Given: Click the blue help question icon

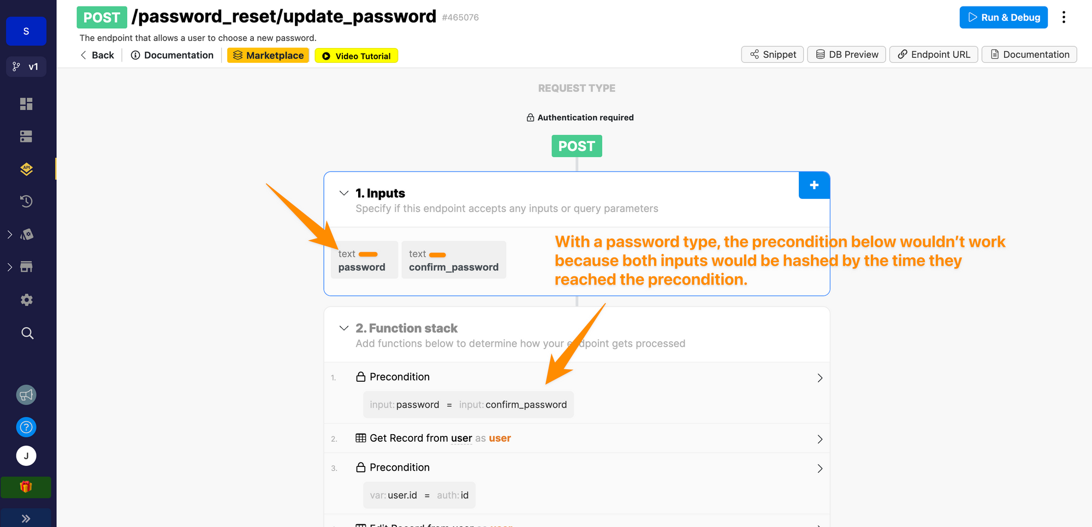Looking at the screenshot, I should click(26, 427).
